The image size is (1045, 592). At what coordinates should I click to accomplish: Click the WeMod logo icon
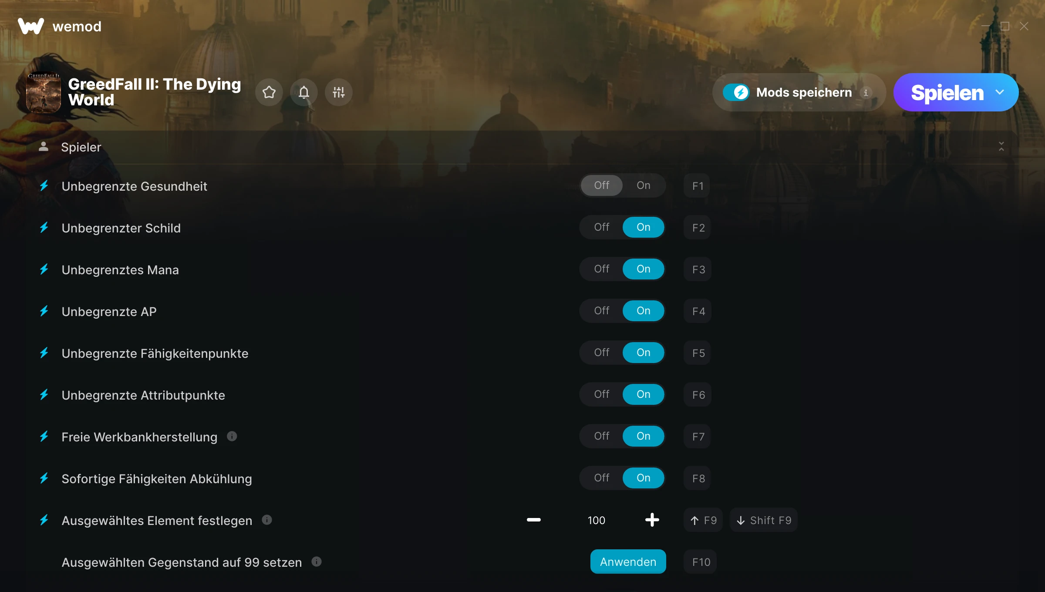(x=30, y=26)
